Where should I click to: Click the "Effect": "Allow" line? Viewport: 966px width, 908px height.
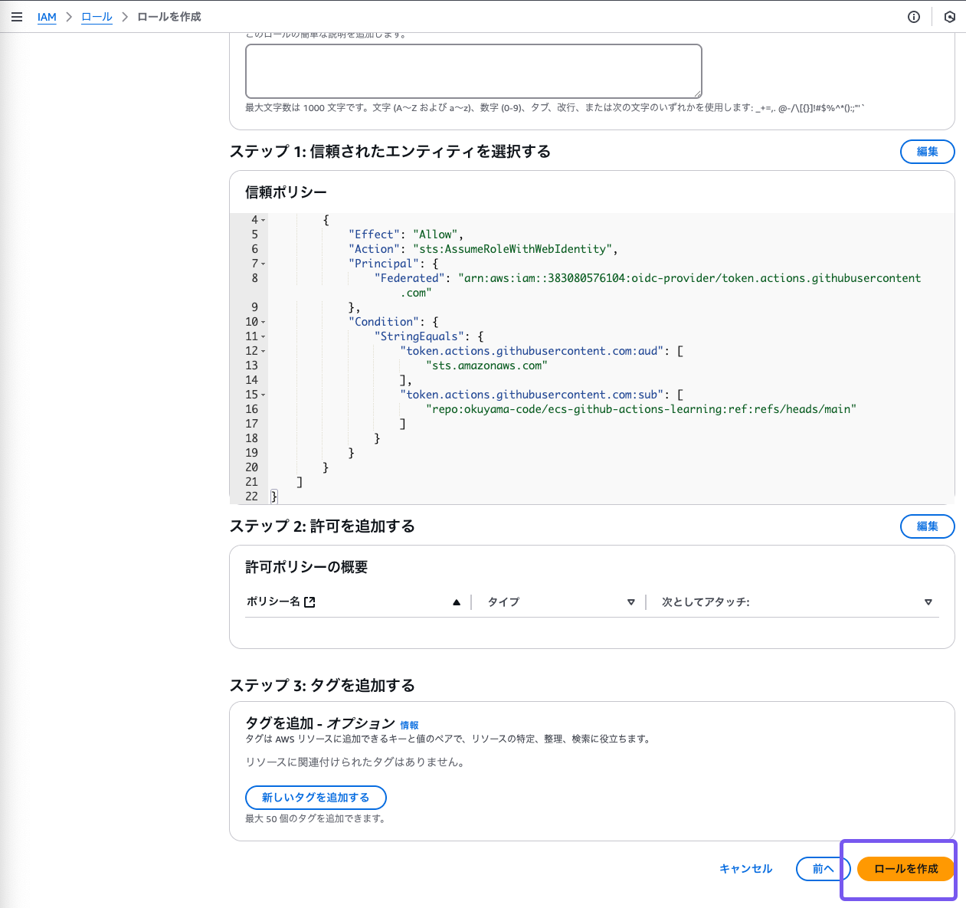click(x=406, y=234)
